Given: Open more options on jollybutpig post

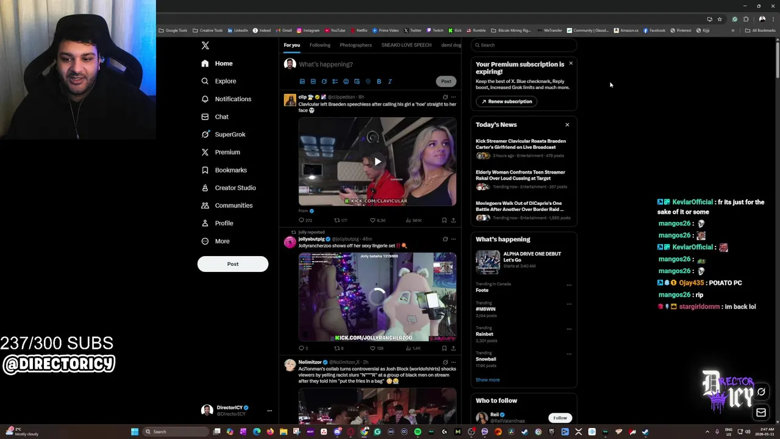Looking at the screenshot, I should [x=453, y=239].
